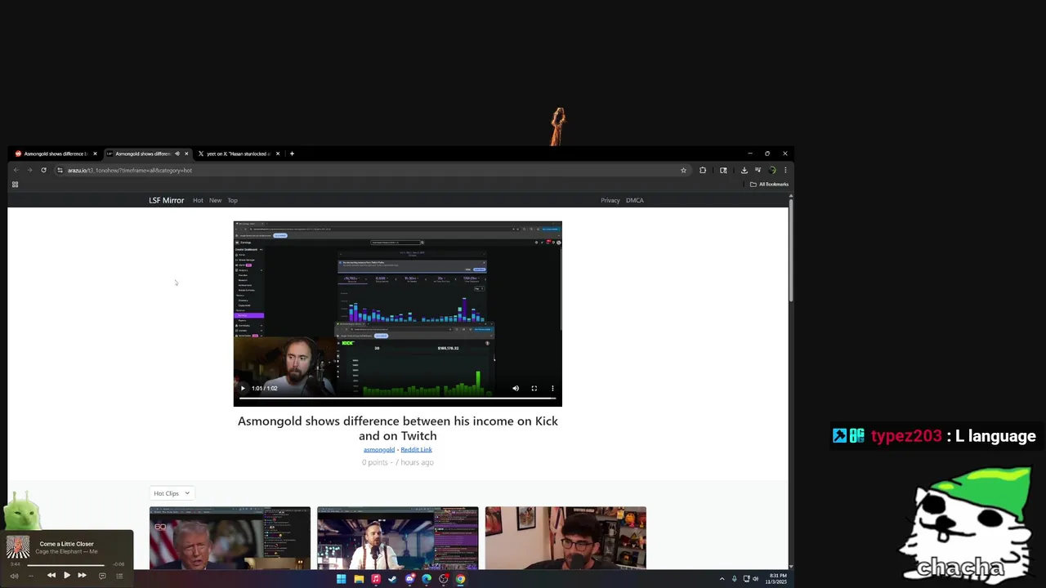
Task: Adjust music player volume icon
Action: pyautogui.click(x=14, y=576)
